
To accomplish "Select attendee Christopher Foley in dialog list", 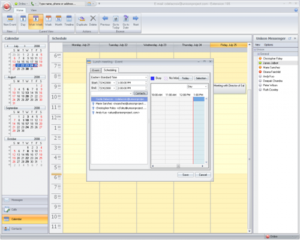I will (119, 108).
